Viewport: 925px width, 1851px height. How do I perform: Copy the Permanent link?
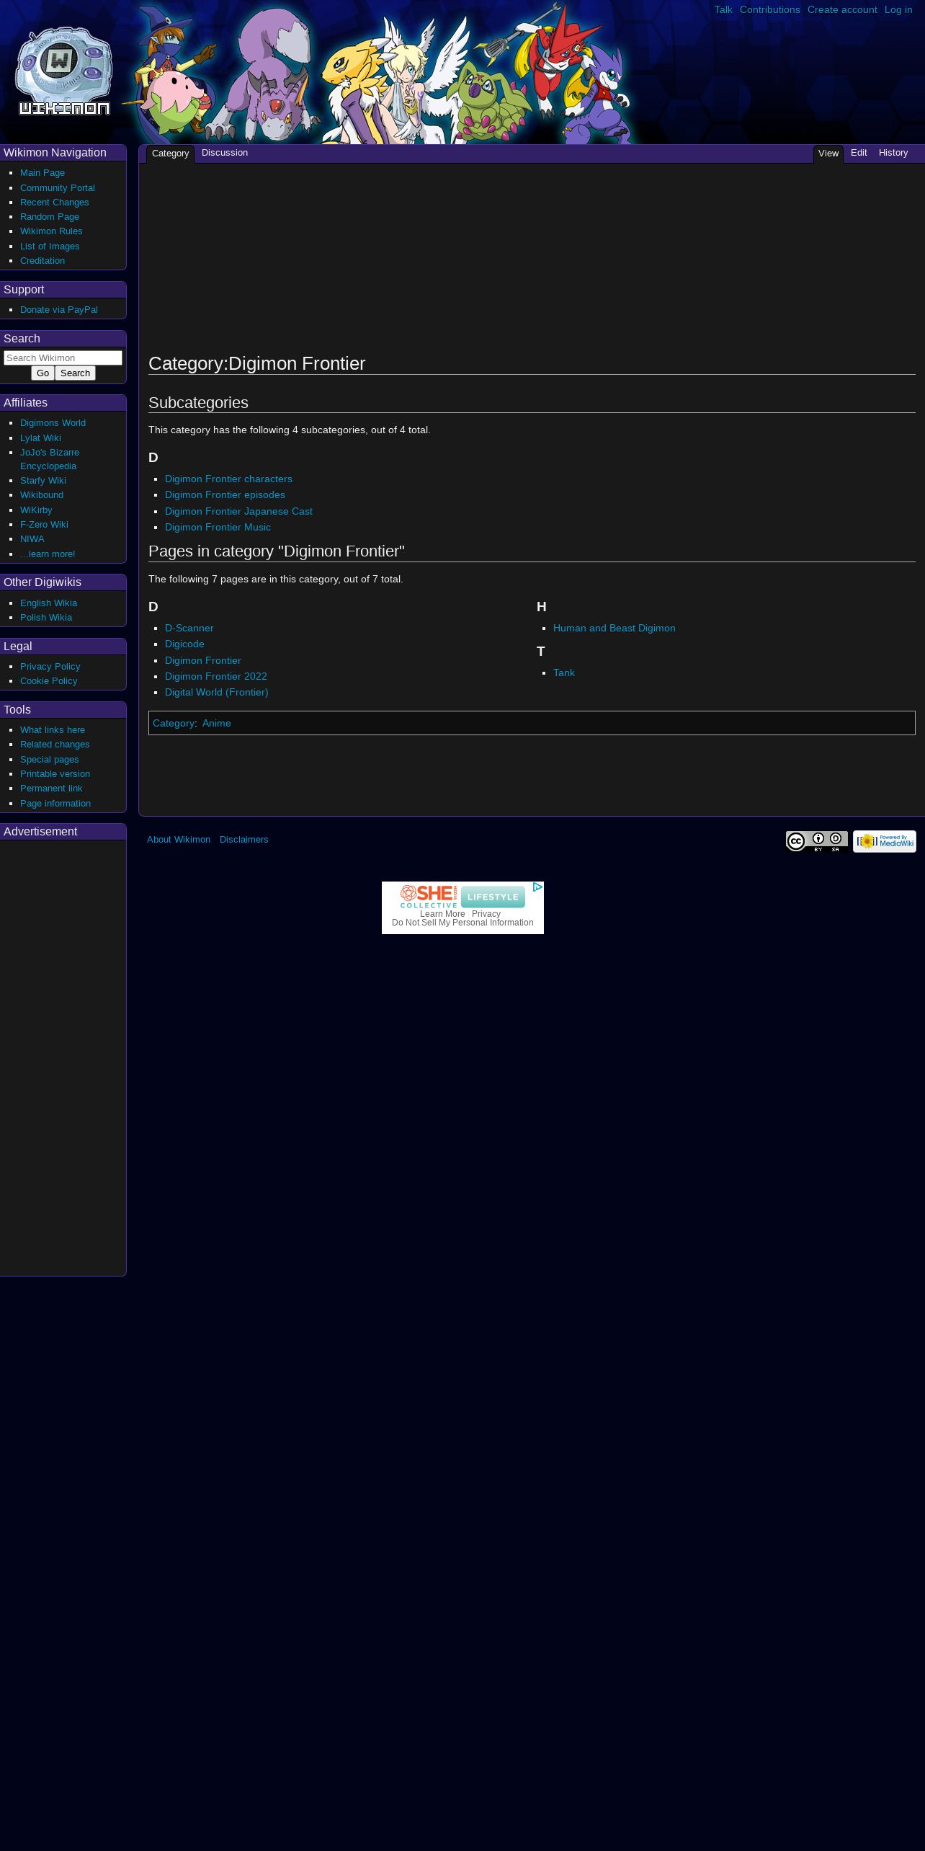[x=51, y=789]
